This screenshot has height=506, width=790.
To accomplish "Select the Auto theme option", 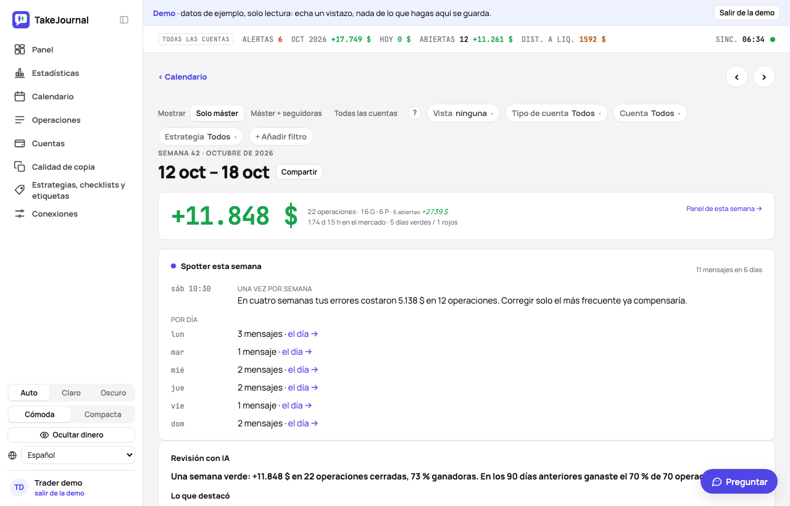I will pos(29,393).
